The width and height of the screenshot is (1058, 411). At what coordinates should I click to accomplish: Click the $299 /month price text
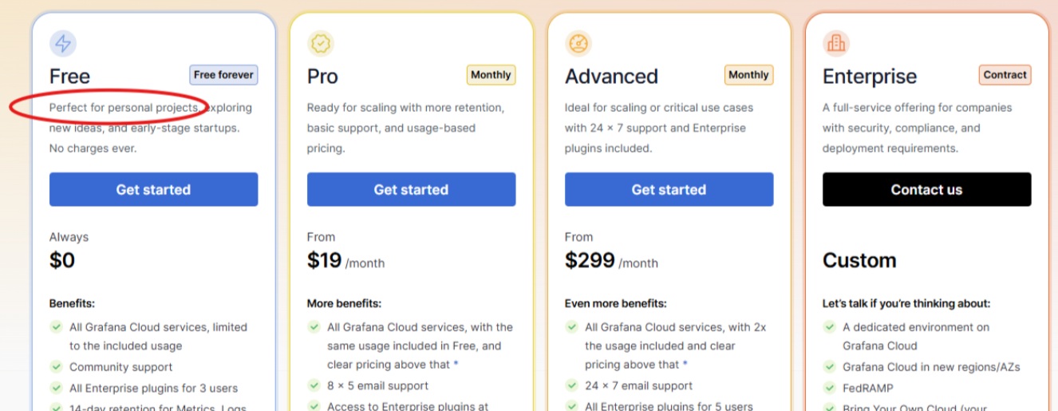tap(611, 261)
